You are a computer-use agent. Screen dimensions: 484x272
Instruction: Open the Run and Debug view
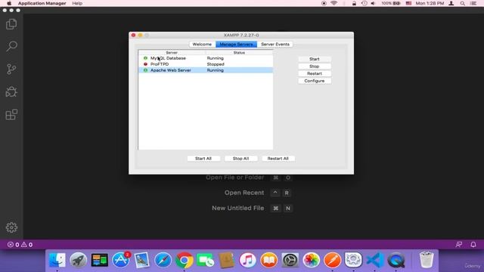point(11,92)
